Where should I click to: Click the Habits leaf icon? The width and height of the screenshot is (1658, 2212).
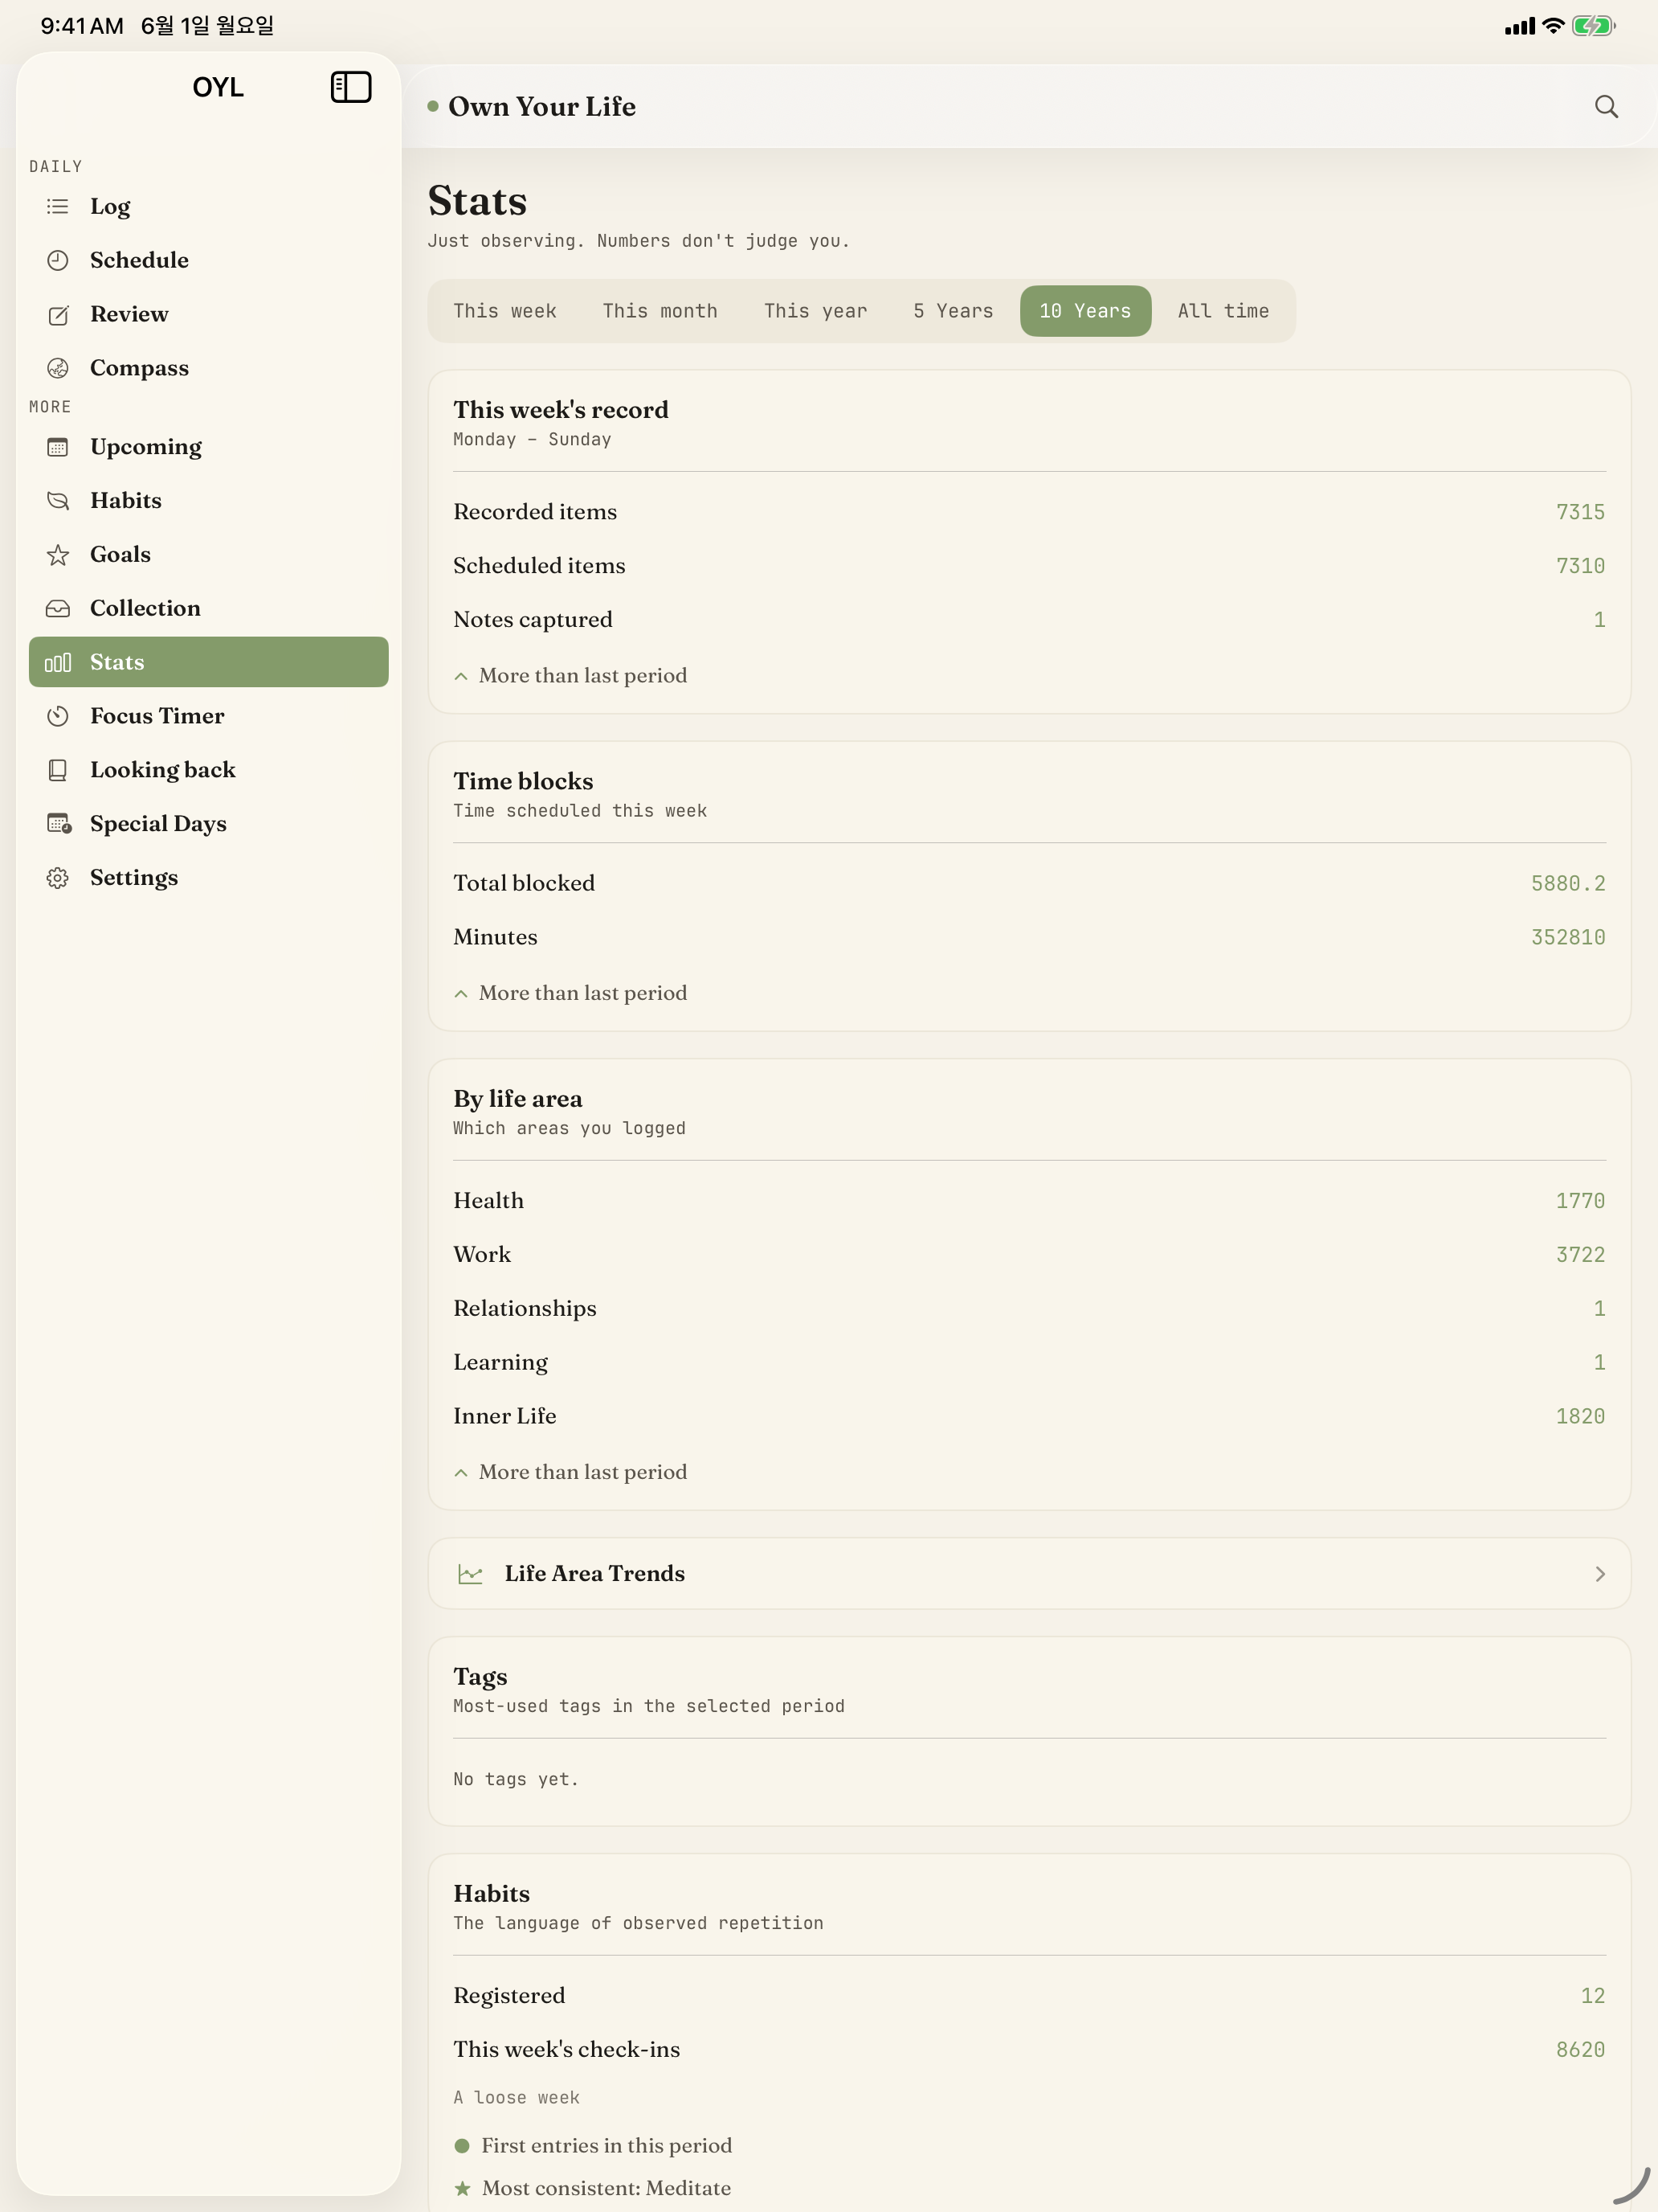(58, 500)
